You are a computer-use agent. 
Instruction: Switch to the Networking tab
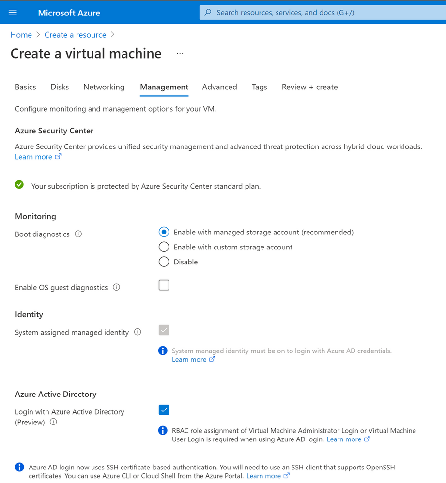click(x=104, y=87)
